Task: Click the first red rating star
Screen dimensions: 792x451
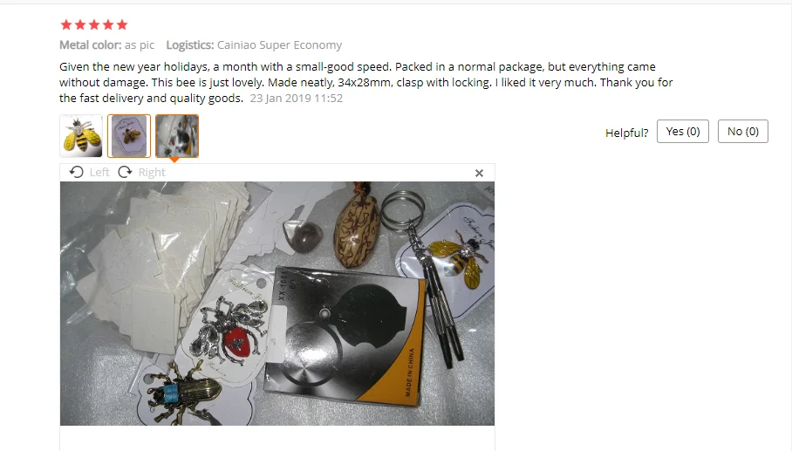Action: point(66,24)
